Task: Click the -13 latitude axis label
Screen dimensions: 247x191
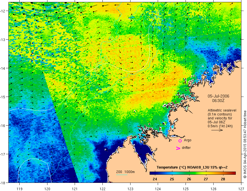Action: [3, 40]
